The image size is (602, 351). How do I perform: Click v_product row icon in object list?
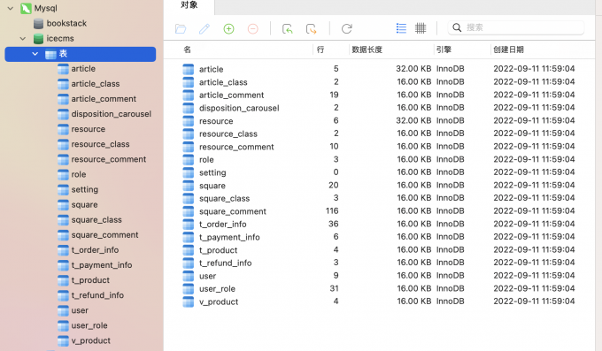(x=188, y=301)
